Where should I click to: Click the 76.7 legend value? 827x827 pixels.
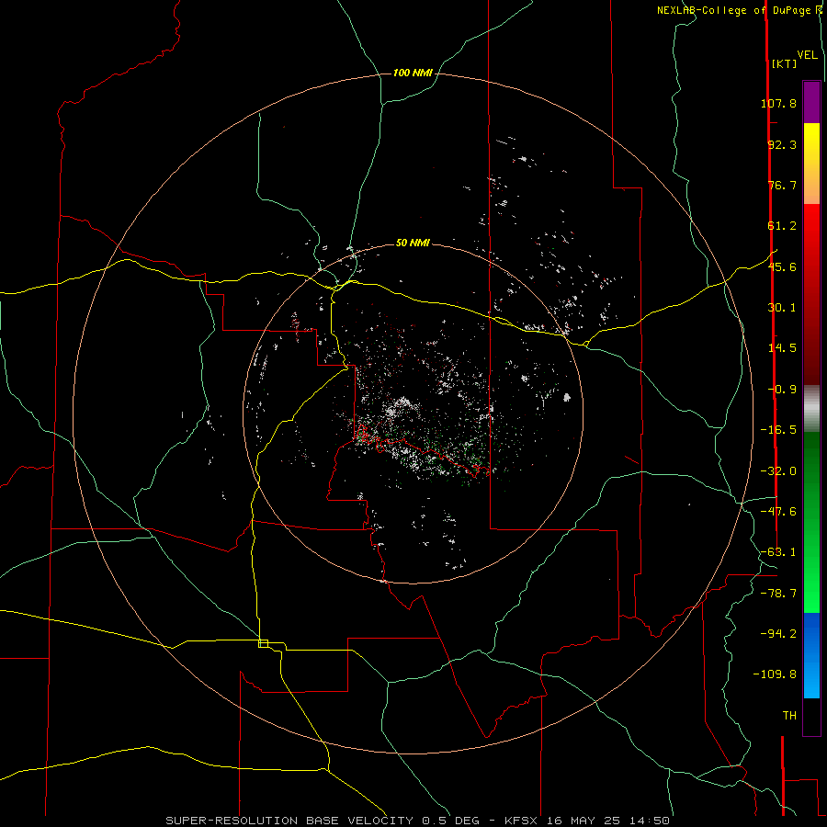[782, 185]
